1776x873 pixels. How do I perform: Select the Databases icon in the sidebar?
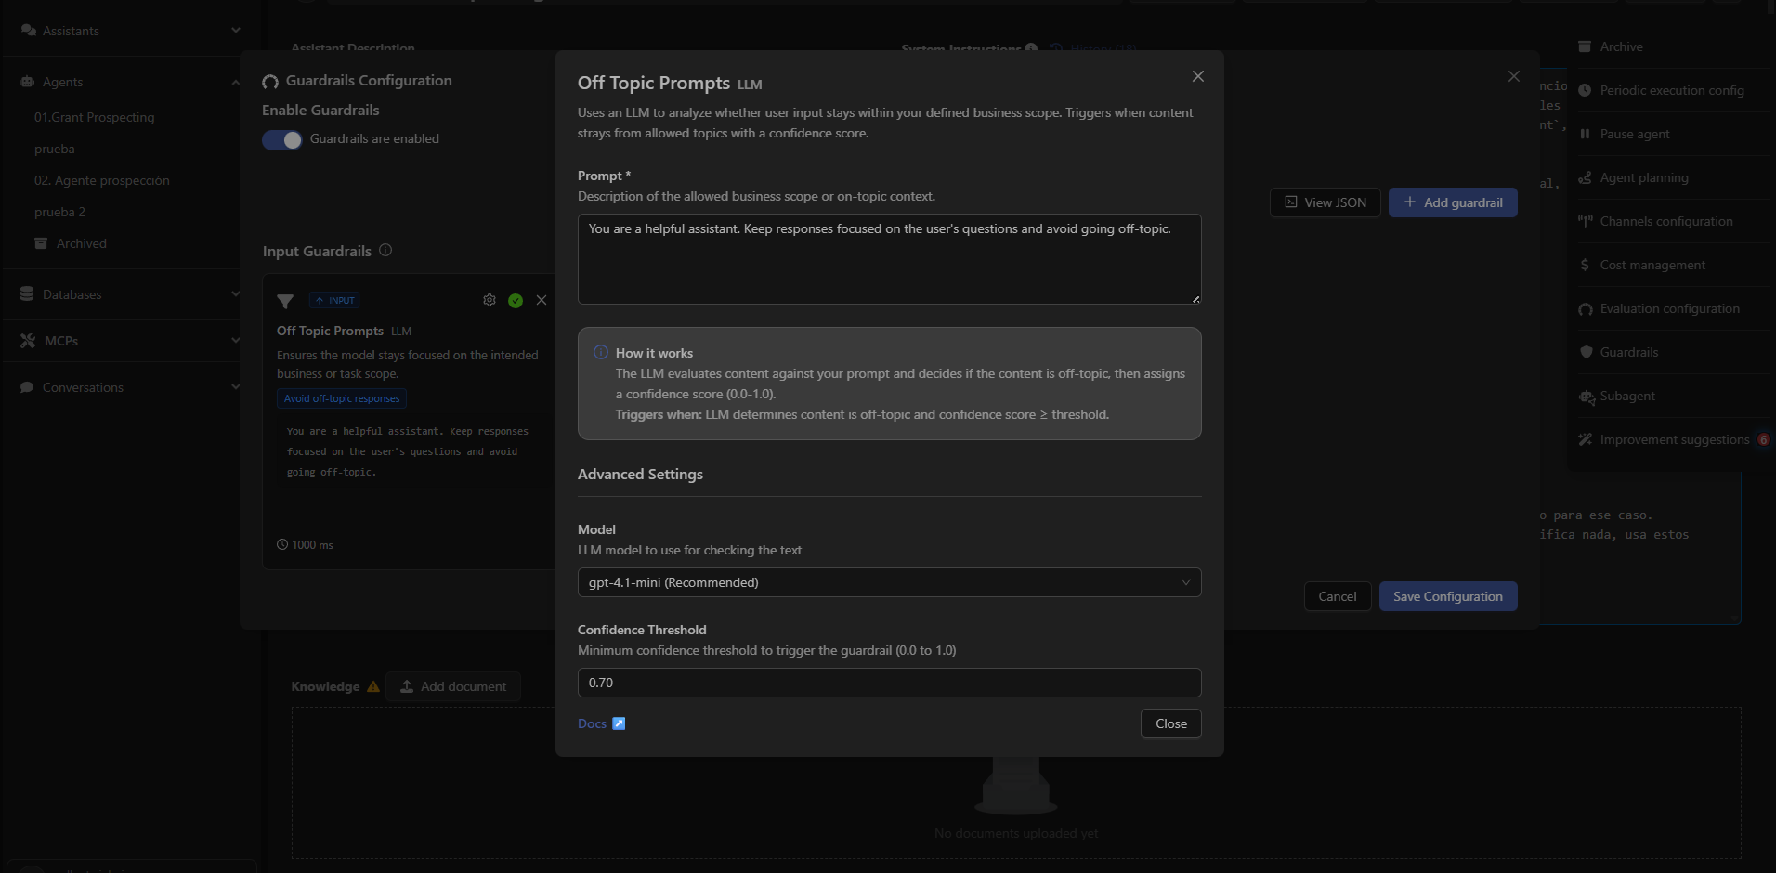click(28, 293)
